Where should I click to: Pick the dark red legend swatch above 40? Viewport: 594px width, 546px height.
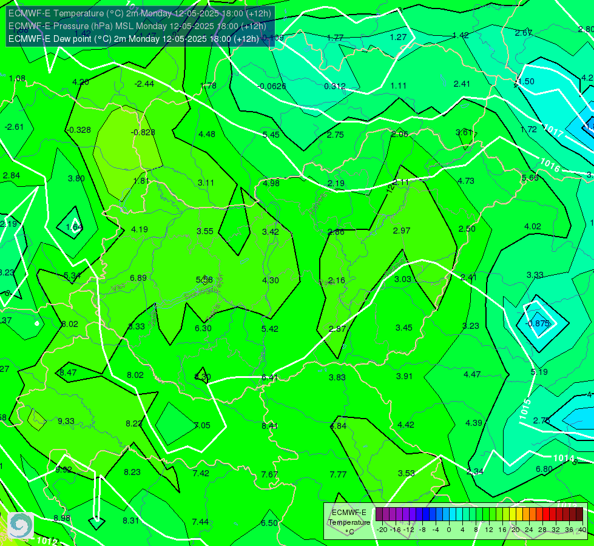click(x=579, y=514)
